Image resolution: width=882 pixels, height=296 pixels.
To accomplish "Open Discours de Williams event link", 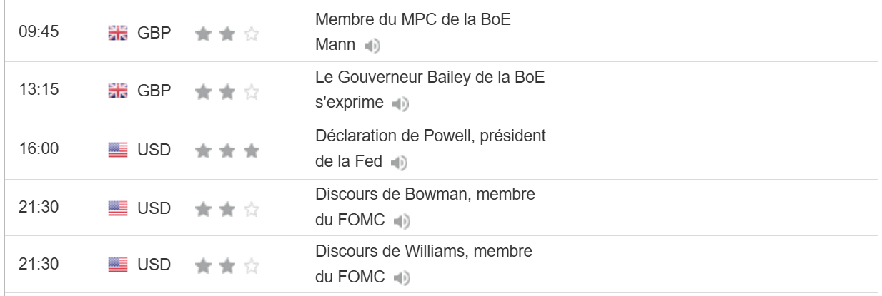I will (x=424, y=251).
